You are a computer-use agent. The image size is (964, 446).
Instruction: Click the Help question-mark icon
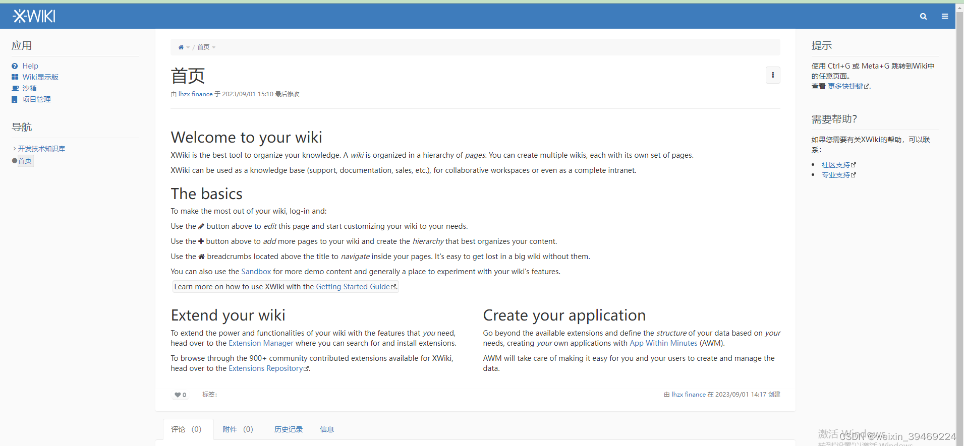click(15, 66)
